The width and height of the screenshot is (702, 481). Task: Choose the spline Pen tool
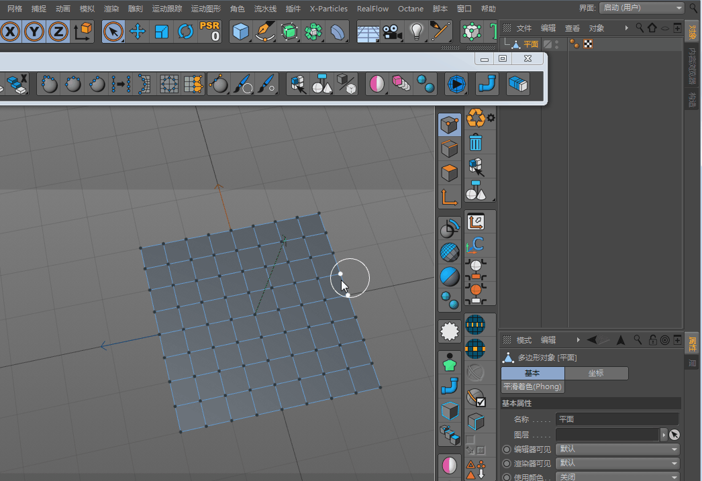pyautogui.click(x=265, y=32)
